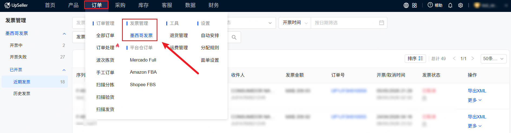This screenshot has height=133, width=511.
Task: Choose Amazon FBA in the menu
Action: coord(143,72)
